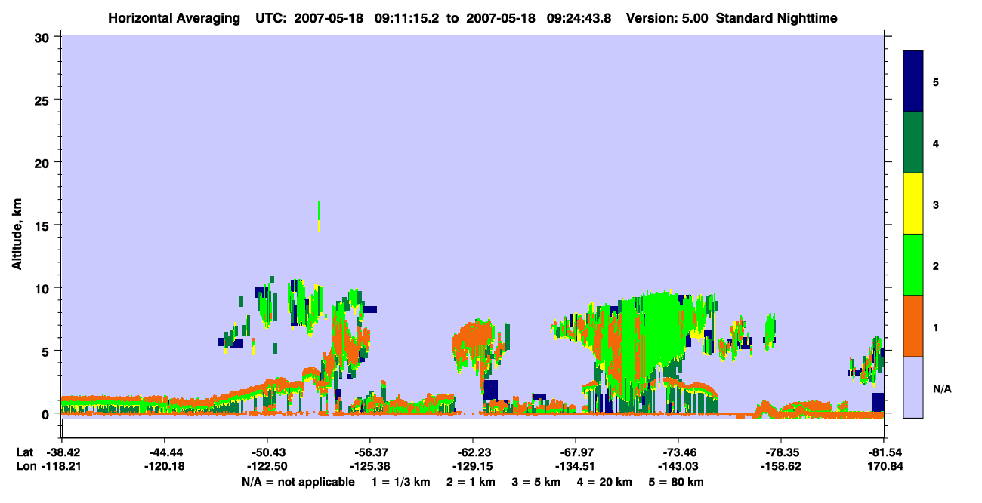Click the '5 = 80 km' legend text
982x503 pixels.
(677, 482)
